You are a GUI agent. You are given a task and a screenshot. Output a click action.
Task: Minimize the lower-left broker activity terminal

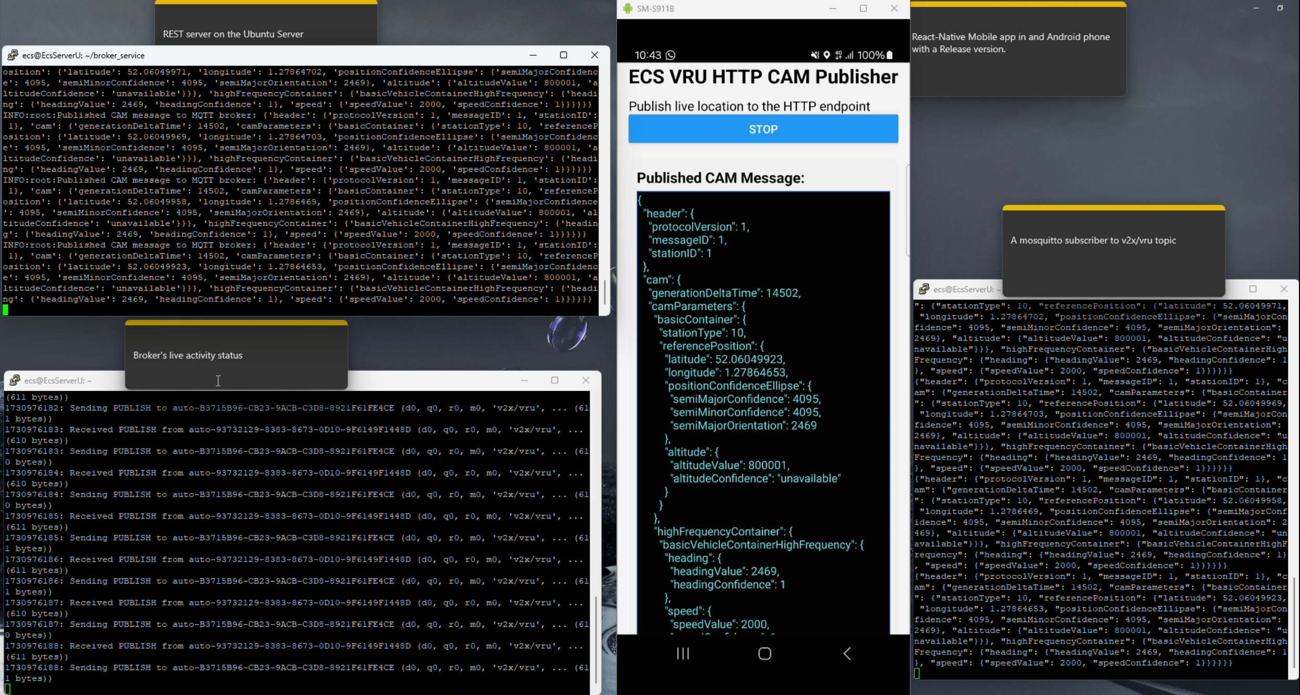524,381
